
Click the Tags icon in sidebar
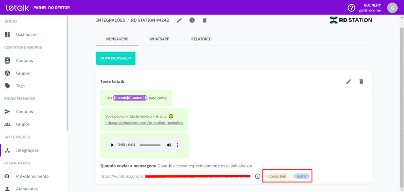(7, 86)
